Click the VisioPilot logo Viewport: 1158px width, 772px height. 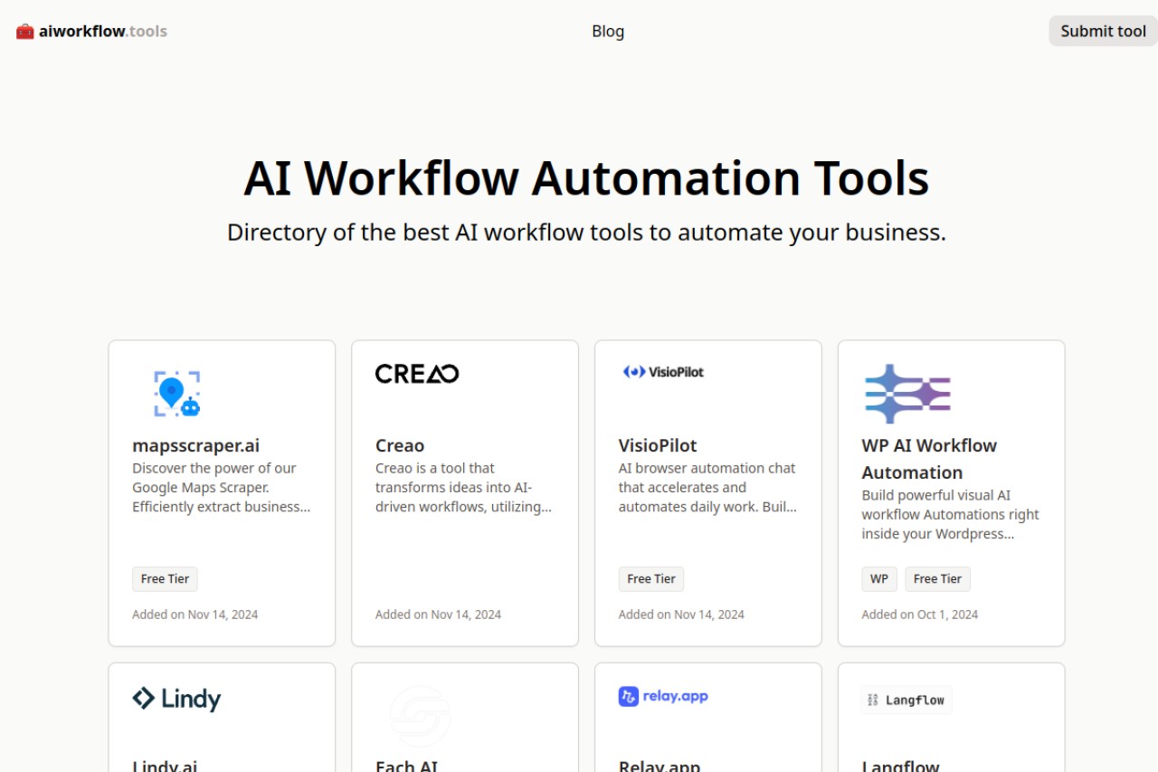pos(663,372)
